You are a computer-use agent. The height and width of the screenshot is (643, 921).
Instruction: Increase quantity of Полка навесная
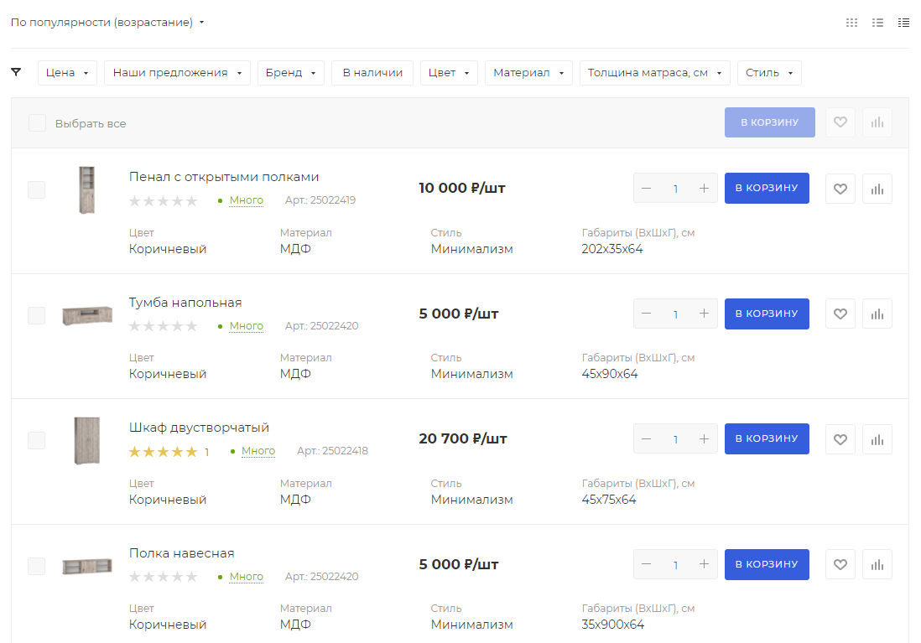[705, 564]
